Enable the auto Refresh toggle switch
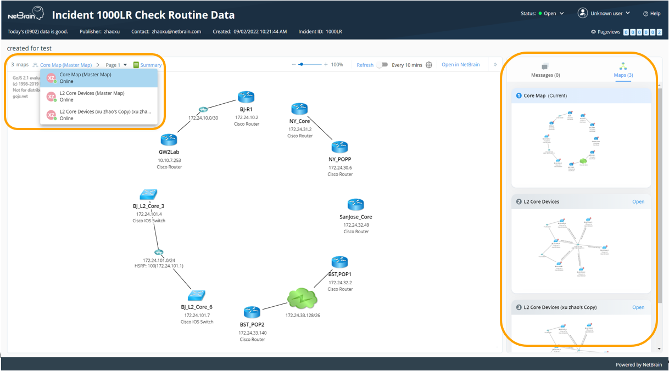Image resolution: width=669 pixels, height=371 pixels. (382, 65)
